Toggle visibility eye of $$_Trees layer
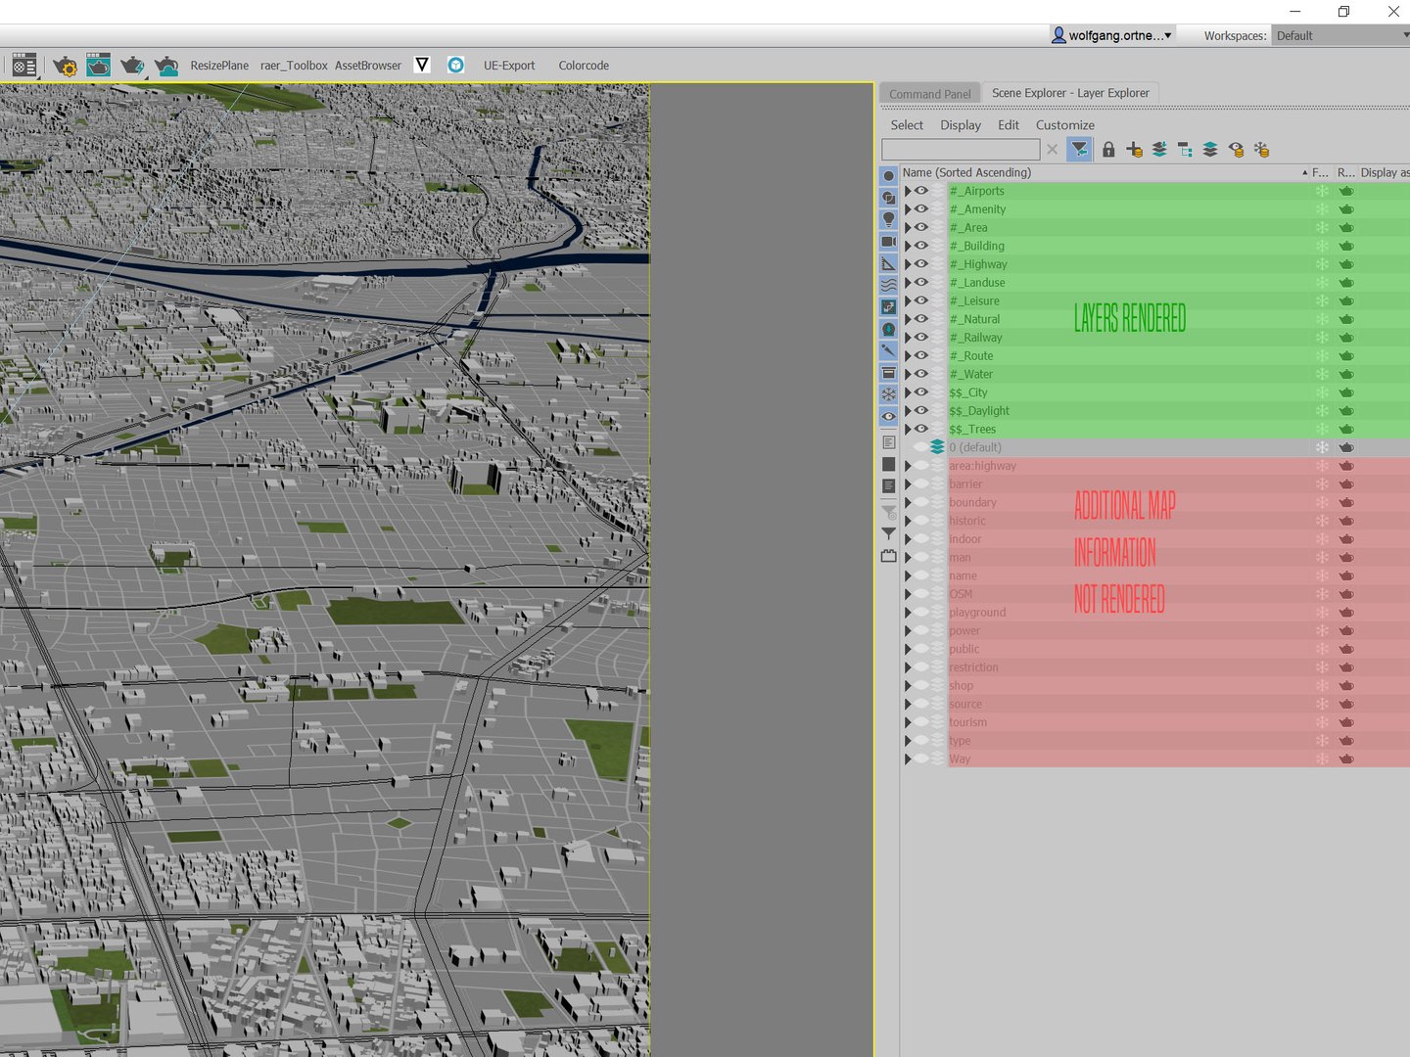 pyautogui.click(x=921, y=429)
